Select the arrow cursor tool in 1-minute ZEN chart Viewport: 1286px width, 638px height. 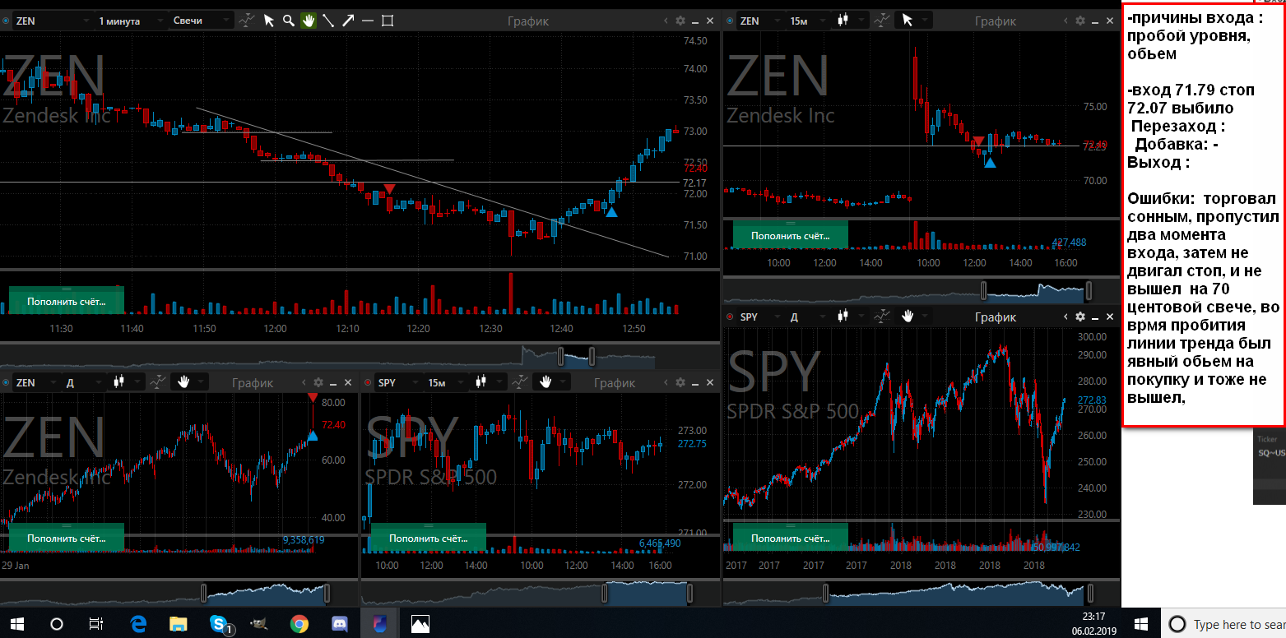(x=268, y=21)
